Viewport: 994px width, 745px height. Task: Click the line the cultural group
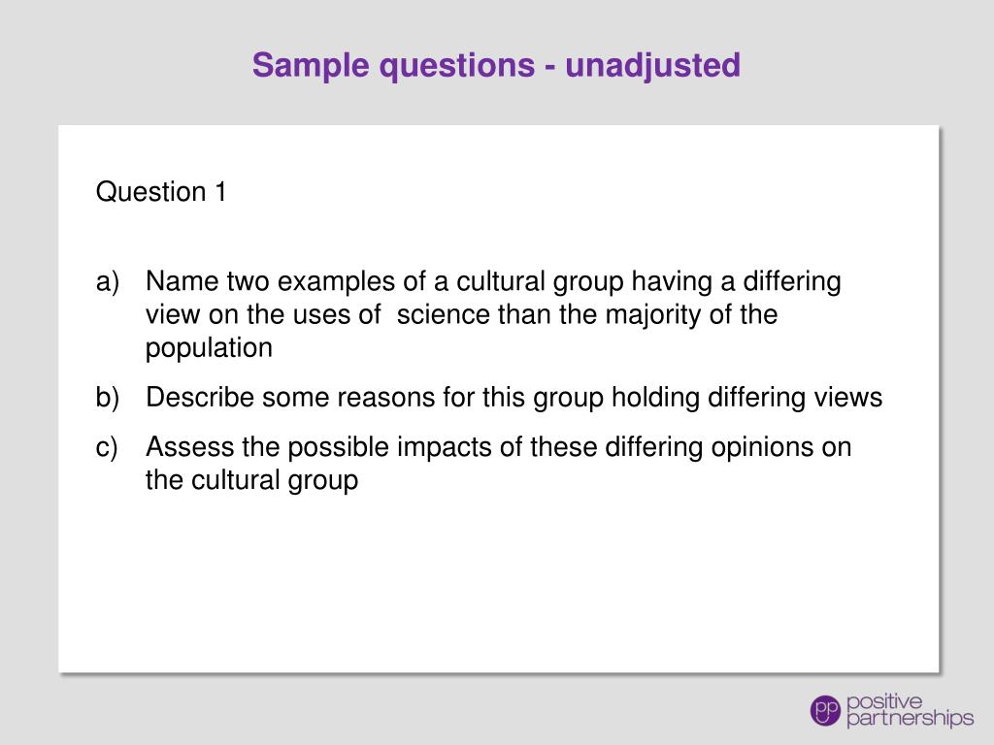(251, 480)
